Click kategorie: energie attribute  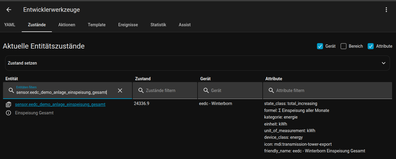click(x=281, y=117)
